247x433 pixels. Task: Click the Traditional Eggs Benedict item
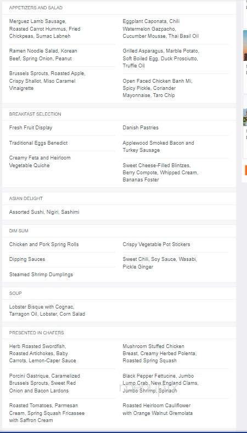click(38, 143)
